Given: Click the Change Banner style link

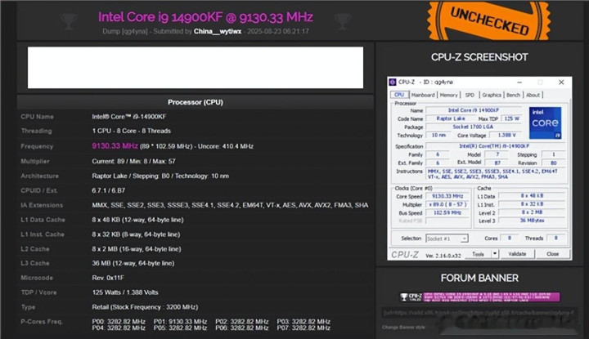Looking at the screenshot, I should (x=403, y=327).
